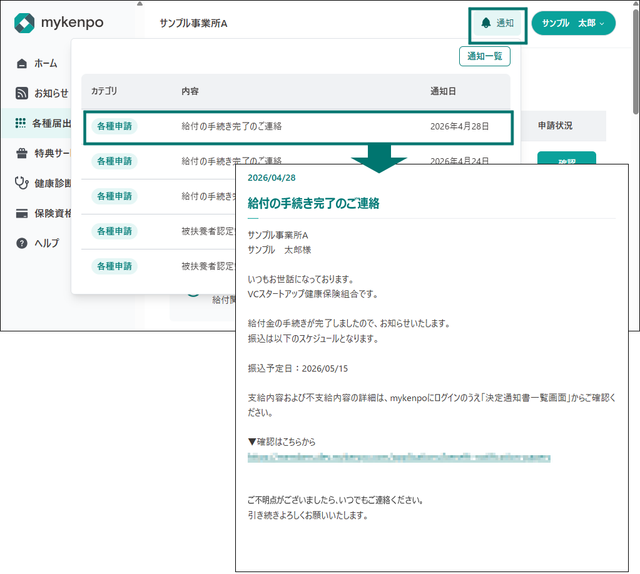Click the mykenpo logo icon
Screen dimensions: 640x574
[x=24, y=23]
